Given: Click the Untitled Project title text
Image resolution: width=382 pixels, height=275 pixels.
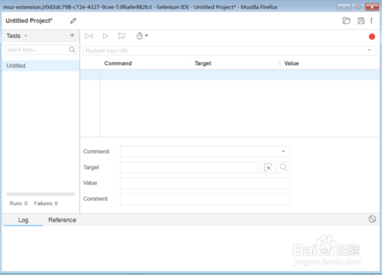Looking at the screenshot, I should [29, 21].
